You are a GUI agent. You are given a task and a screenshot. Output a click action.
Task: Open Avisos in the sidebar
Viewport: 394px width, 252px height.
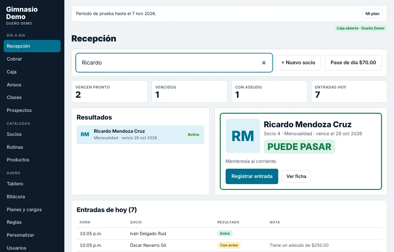(32, 85)
